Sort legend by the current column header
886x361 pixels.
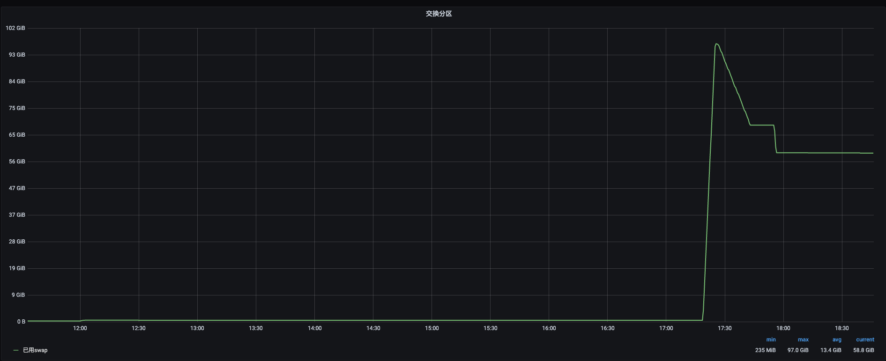click(865, 340)
